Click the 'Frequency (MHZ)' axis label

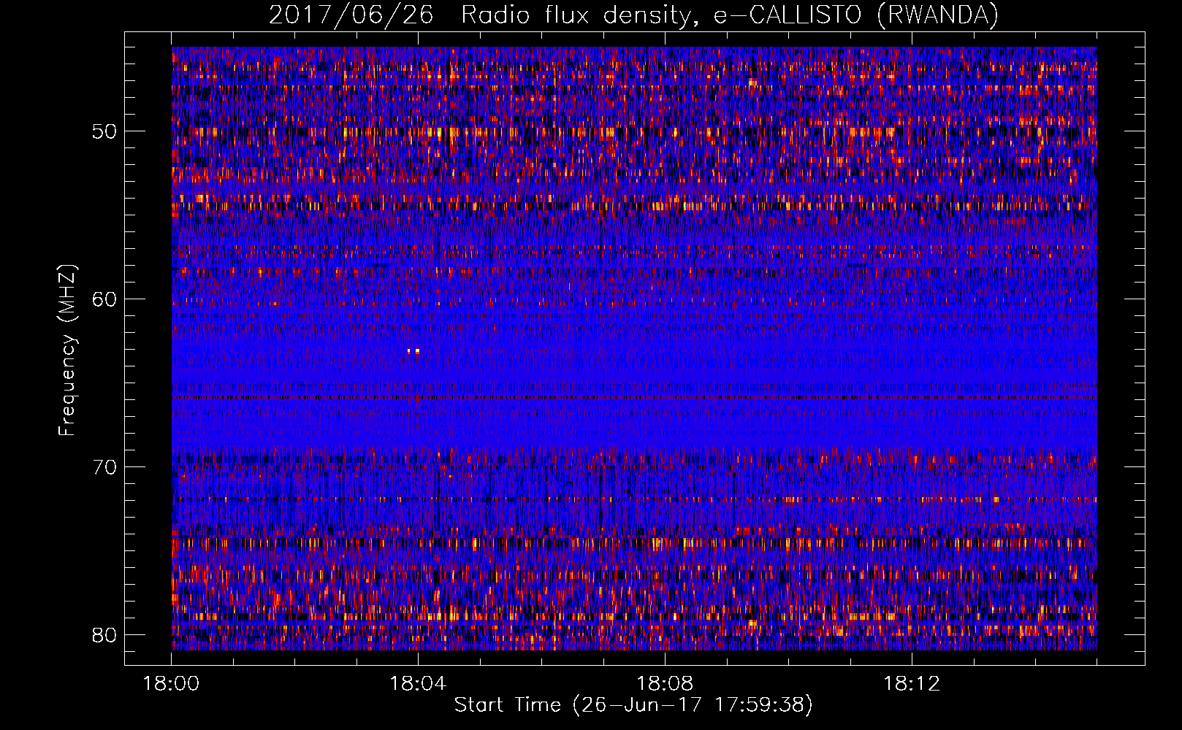click(x=67, y=350)
